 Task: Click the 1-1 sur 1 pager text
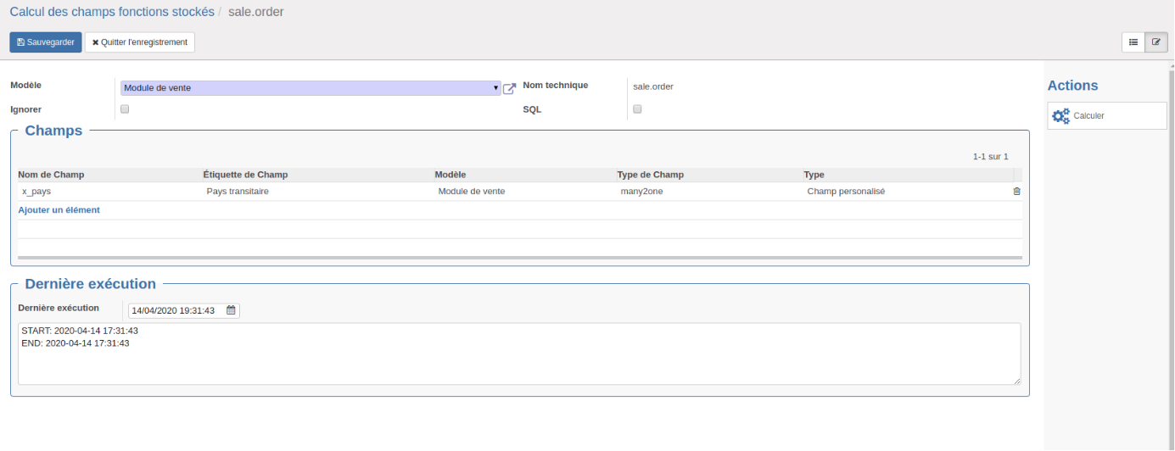[x=991, y=157]
